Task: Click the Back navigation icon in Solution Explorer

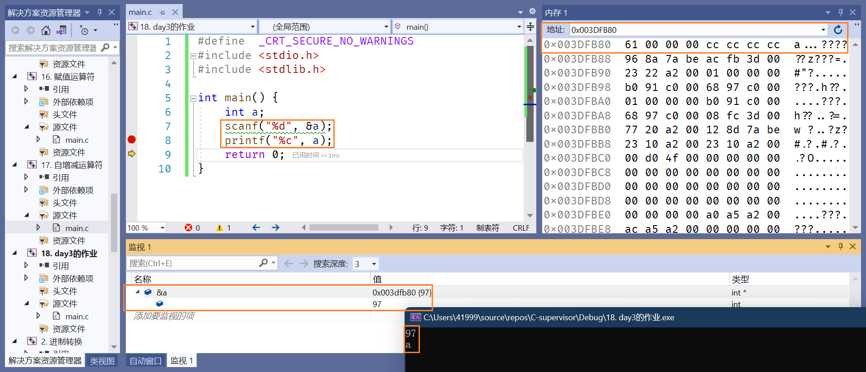Action: (x=15, y=30)
